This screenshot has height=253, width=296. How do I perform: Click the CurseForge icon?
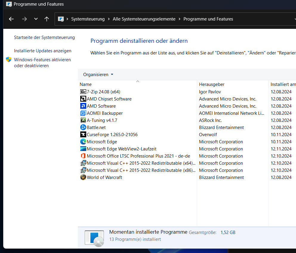pyautogui.click(x=83, y=134)
